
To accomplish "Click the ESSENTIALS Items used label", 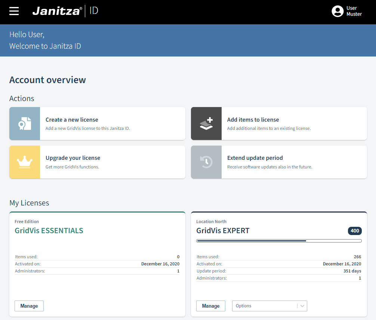I will click(26, 257).
